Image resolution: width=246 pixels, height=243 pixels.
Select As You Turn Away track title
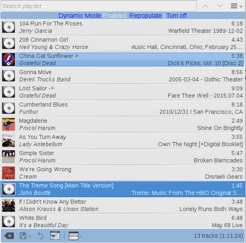(42, 137)
